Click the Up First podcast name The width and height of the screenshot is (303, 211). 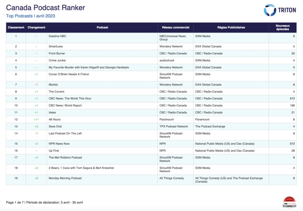(54, 151)
